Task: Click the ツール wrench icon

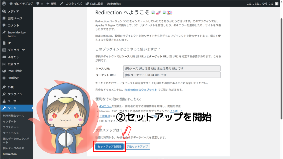Action: click(x=4, y=108)
